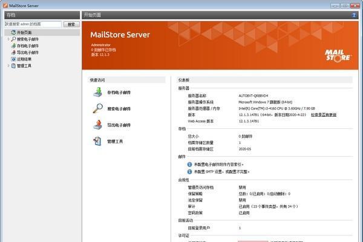Click the quick search admin archive field

tap(33, 24)
